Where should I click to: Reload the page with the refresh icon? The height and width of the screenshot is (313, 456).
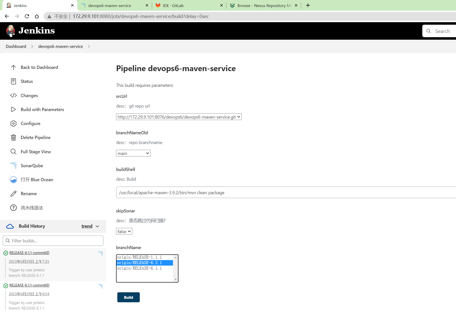pos(27,16)
